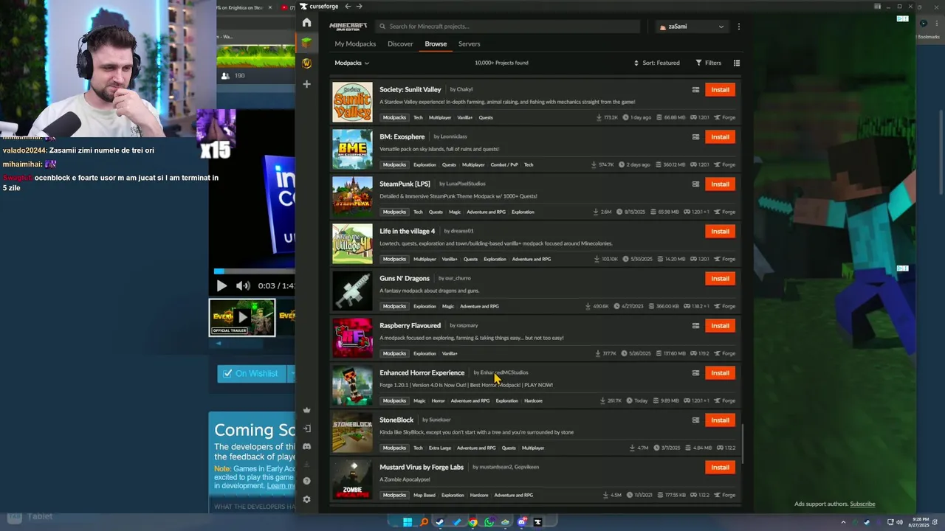Switch to Servers tab
The width and height of the screenshot is (945, 531).
coord(469,44)
